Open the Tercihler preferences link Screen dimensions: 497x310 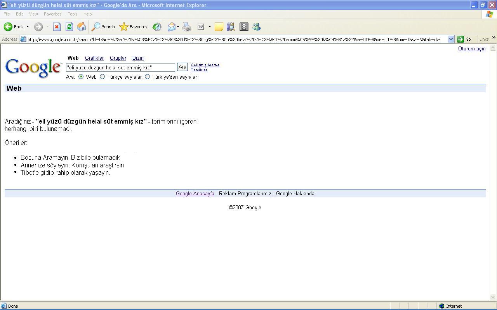(x=199, y=70)
